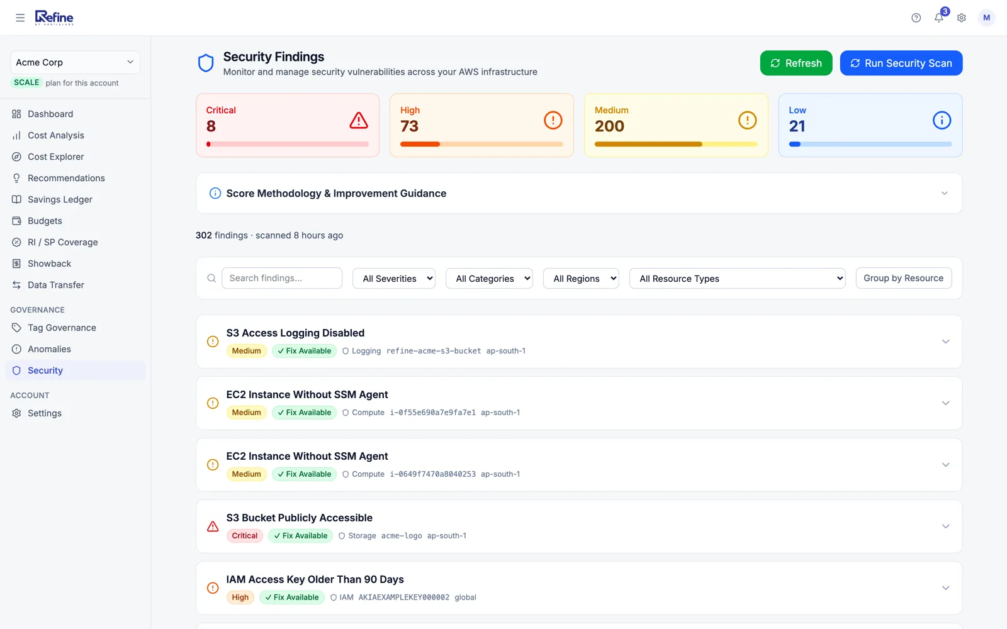This screenshot has width=1007, height=629.
Task: Expand Score Methodology & Improvement Guidance chevron
Action: 945,193
